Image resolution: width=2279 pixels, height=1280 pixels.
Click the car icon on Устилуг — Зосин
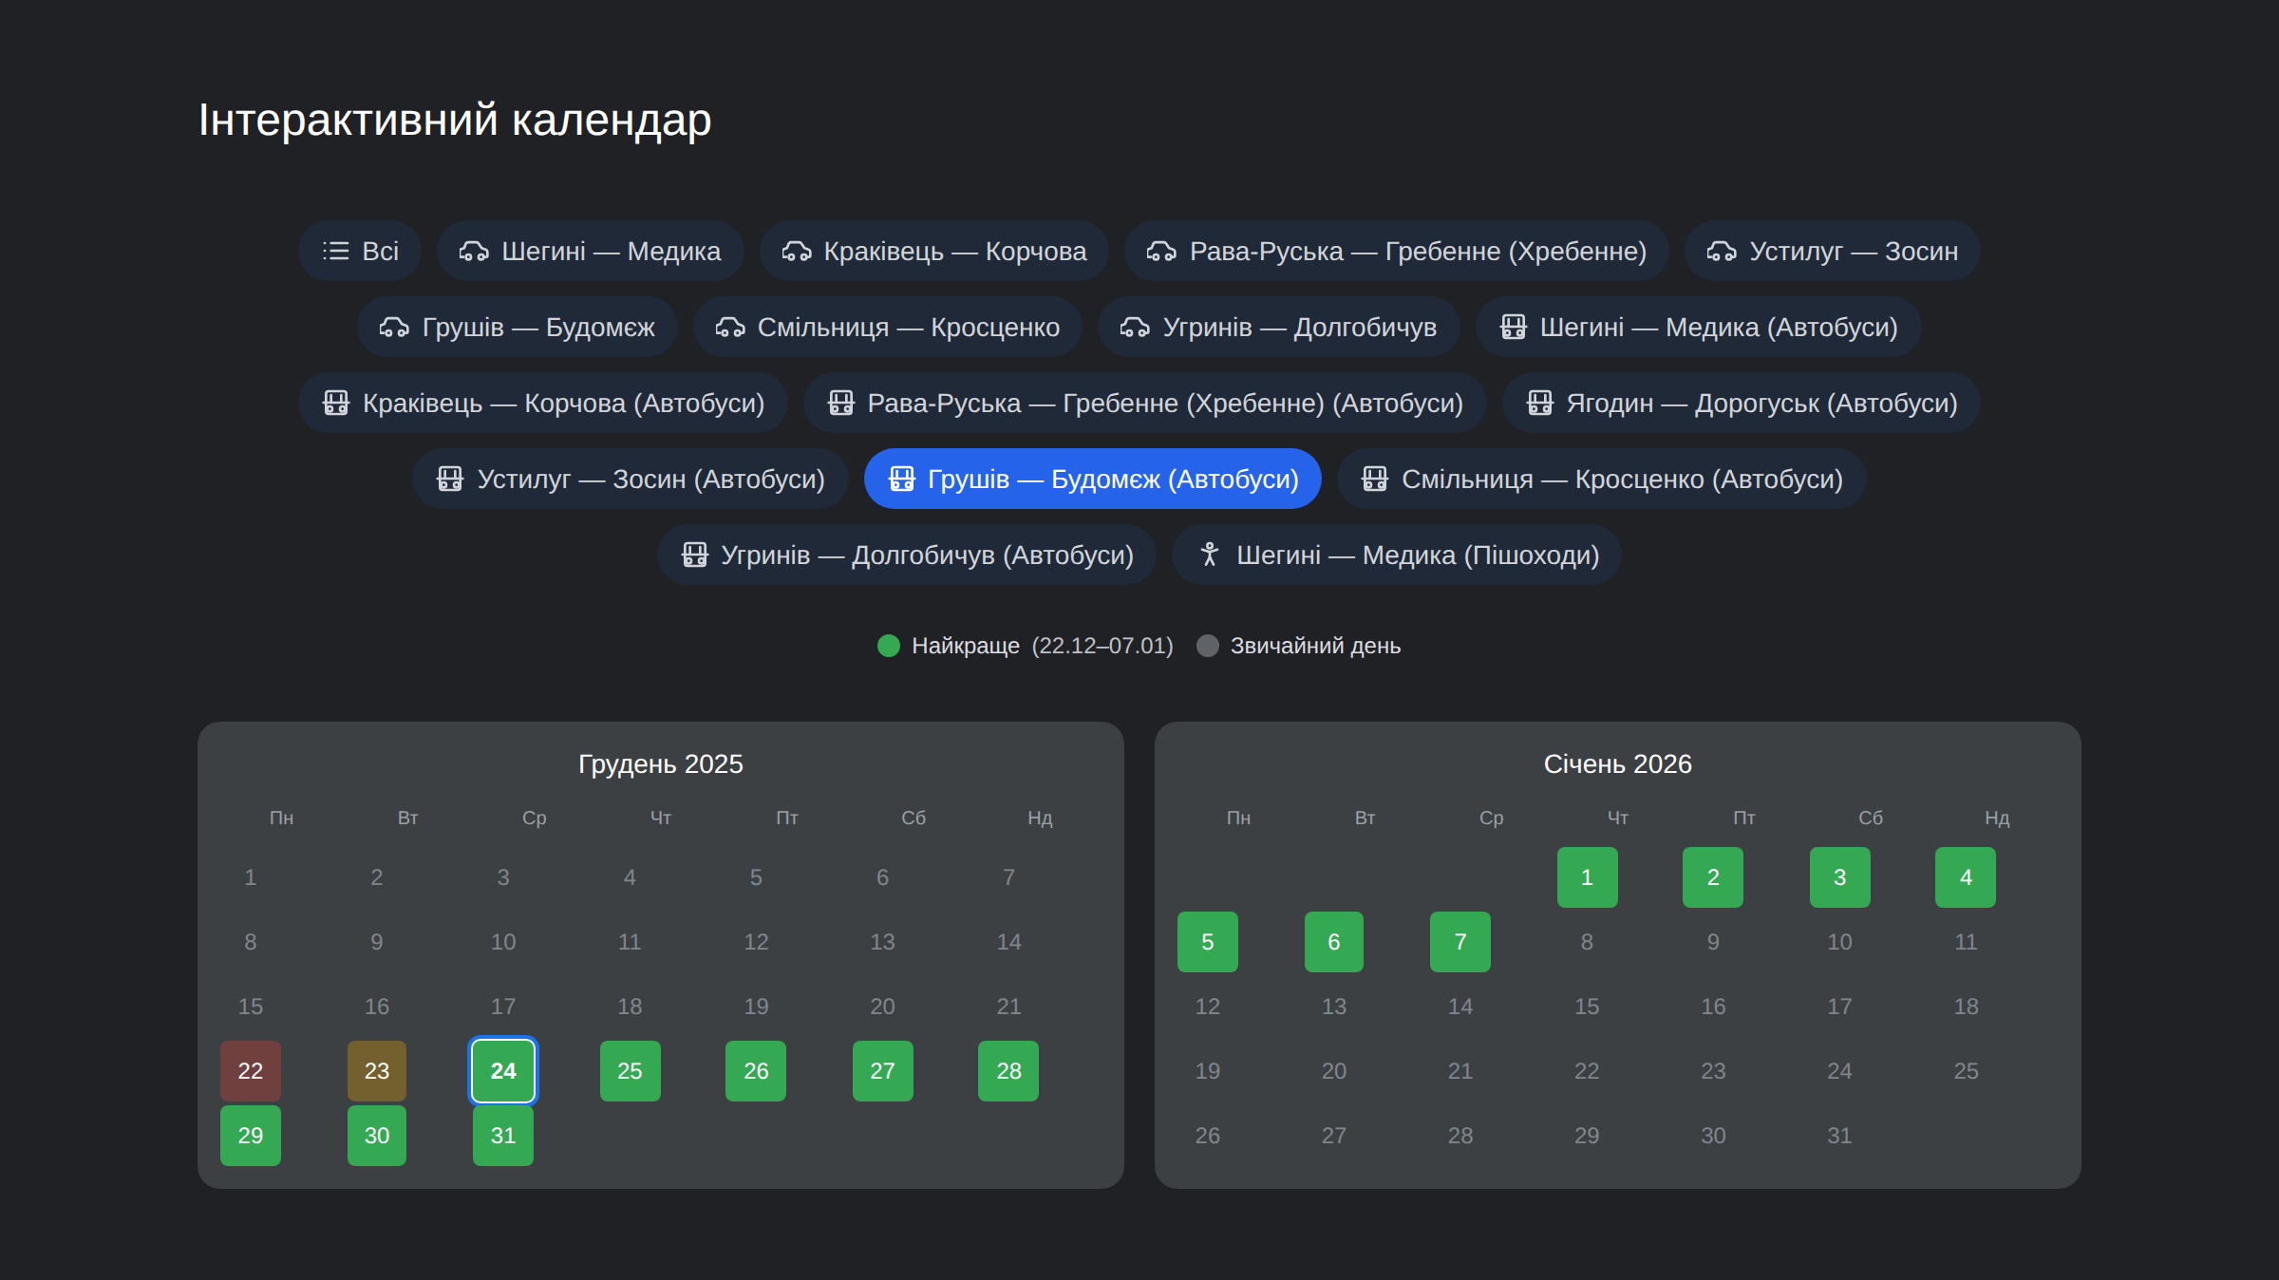coord(1722,252)
